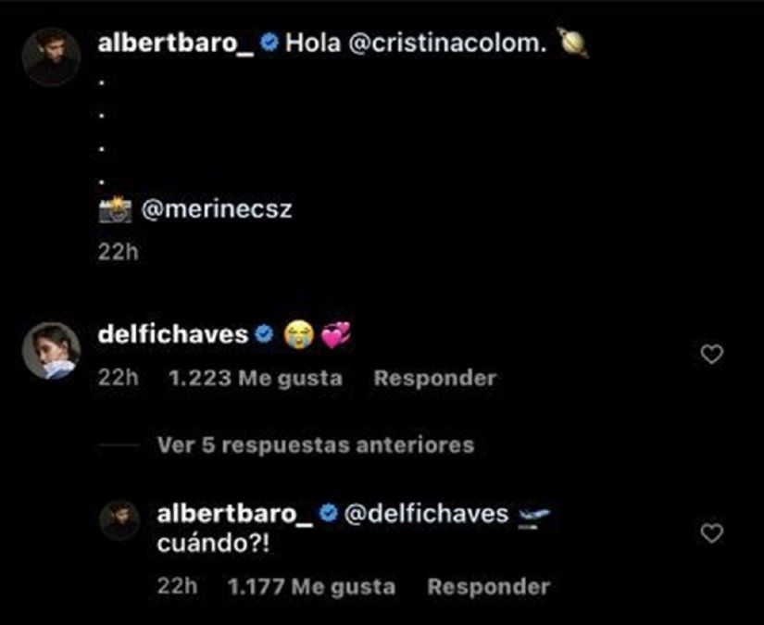This screenshot has height=625, width=764.
Task: Click verified badge next to delfichaves
Action: tap(265, 334)
